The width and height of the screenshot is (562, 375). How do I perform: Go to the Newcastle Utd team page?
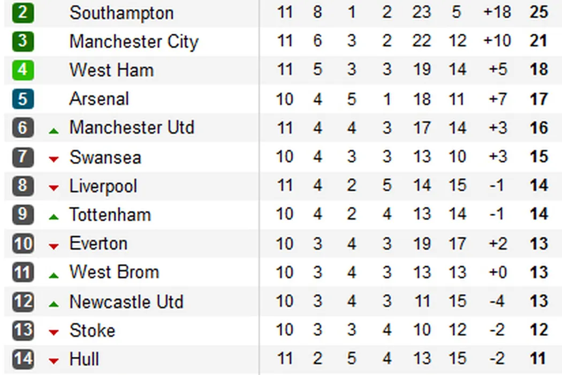pos(126,302)
